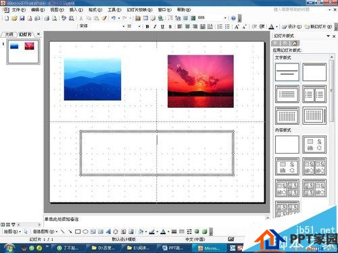Image resolution: width=338 pixels, height=253 pixels.
Task: Select slide 1 thumbnail in the panel
Action: pyautogui.click(x=23, y=51)
